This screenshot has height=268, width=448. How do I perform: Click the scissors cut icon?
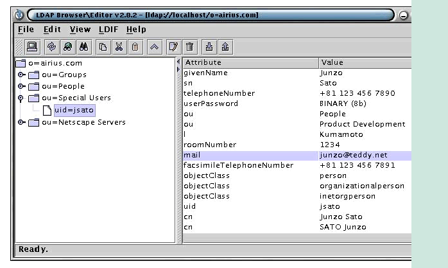(119, 47)
